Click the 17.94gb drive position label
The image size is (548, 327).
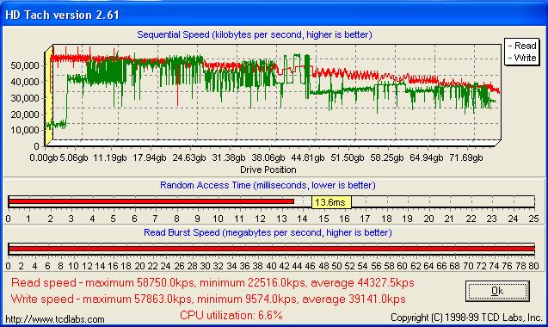click(150, 157)
